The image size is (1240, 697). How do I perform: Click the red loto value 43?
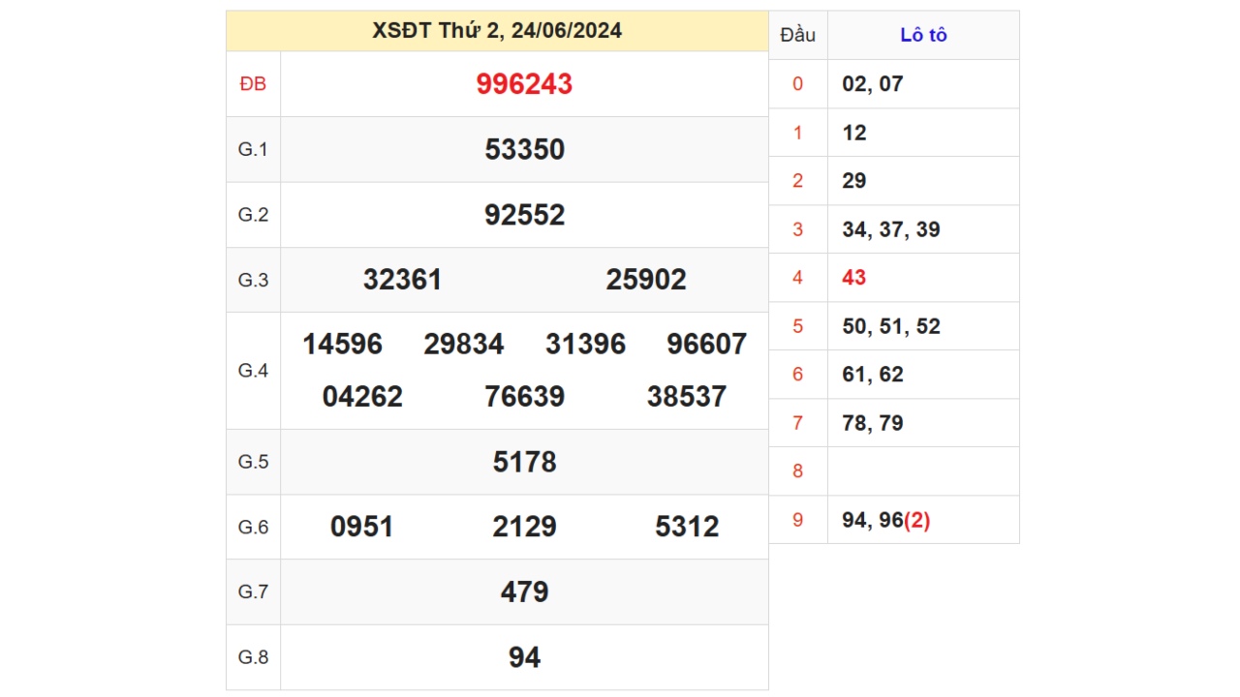(854, 278)
